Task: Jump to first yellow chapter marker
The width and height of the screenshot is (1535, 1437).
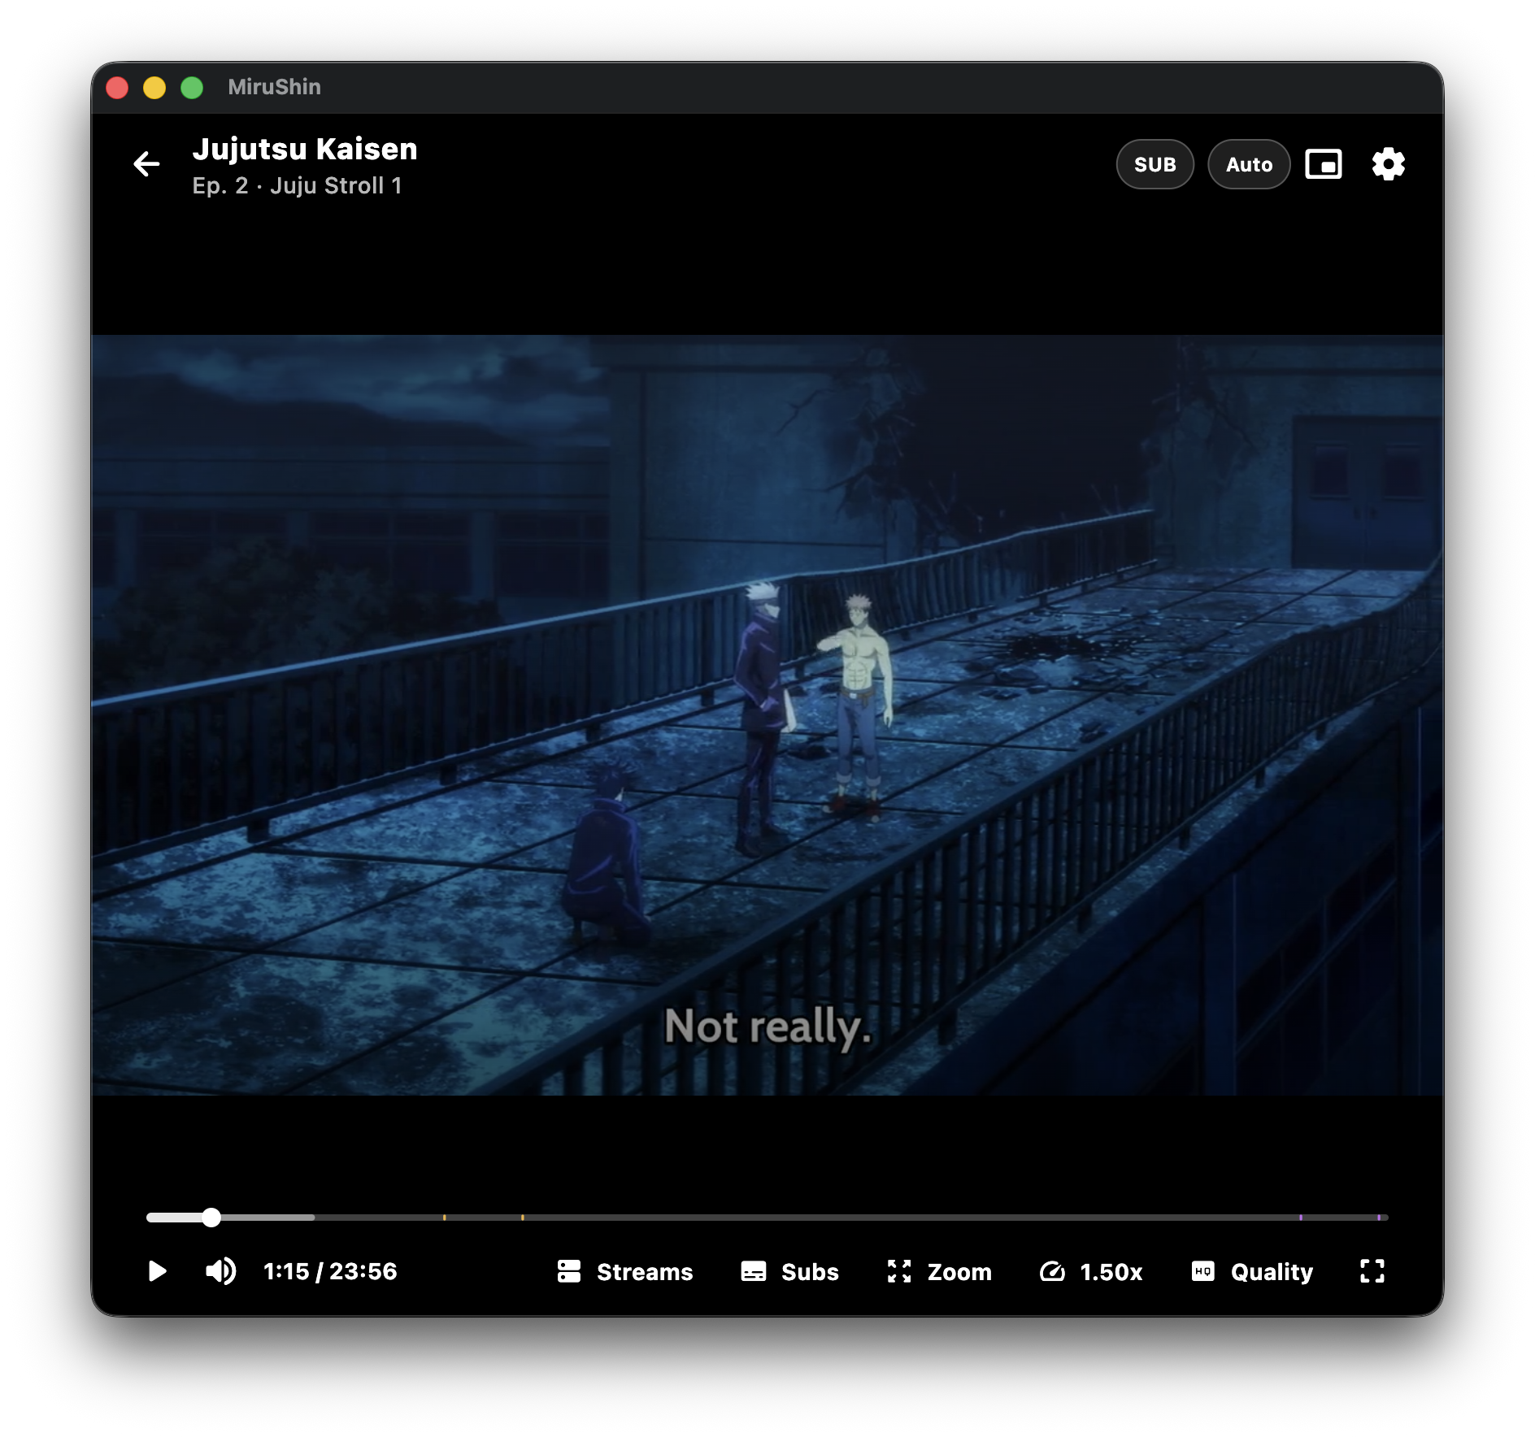Action: point(444,1217)
